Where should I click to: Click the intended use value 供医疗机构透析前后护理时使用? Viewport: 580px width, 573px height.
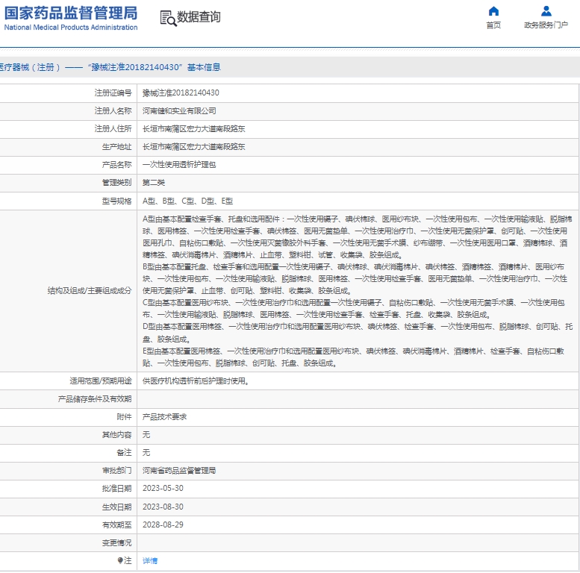point(196,381)
